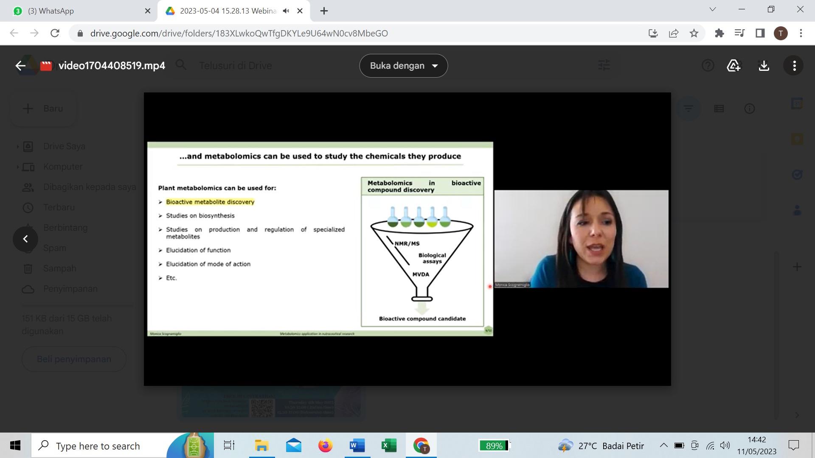Mute the tab via the speaker icon
Viewport: 815px width, 458px height.
(286, 11)
